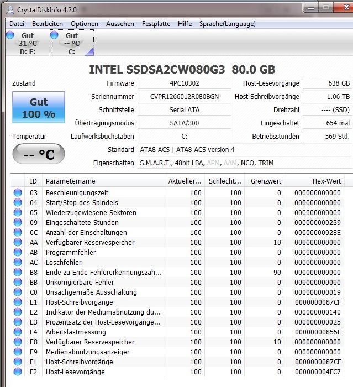Click Grenzwert 90 in B8 row
Screen dimensions: 353x387
pyautogui.click(x=277, y=272)
